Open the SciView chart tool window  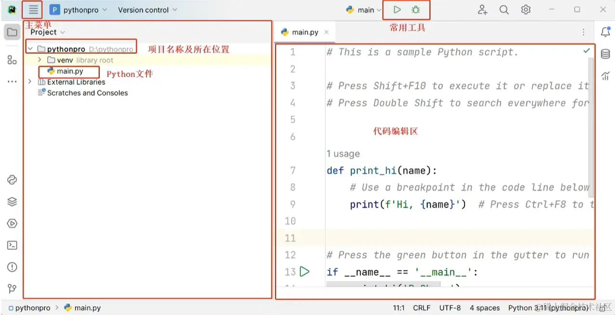(x=605, y=76)
